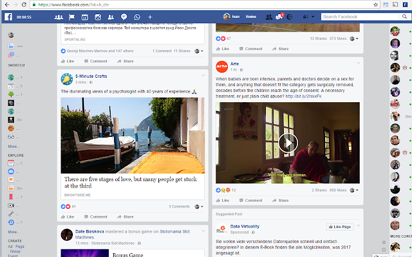Open the post options chevron on Arte post
Viewport: 412px width, 257px height.
click(358, 63)
